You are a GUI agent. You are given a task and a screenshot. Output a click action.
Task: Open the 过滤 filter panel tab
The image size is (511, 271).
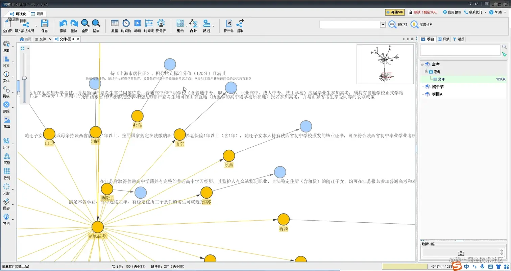pos(459,39)
